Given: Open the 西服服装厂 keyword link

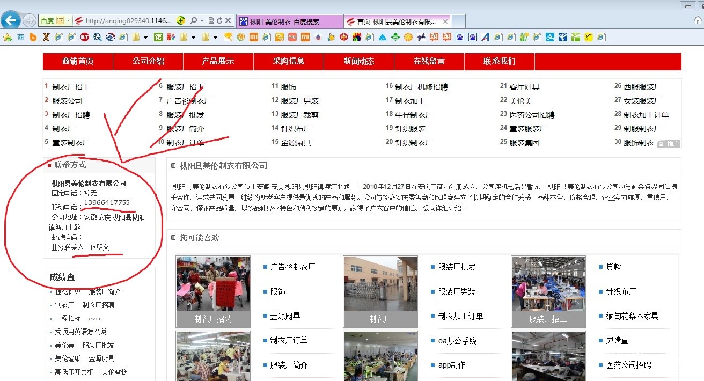Looking at the screenshot, I should [x=642, y=87].
